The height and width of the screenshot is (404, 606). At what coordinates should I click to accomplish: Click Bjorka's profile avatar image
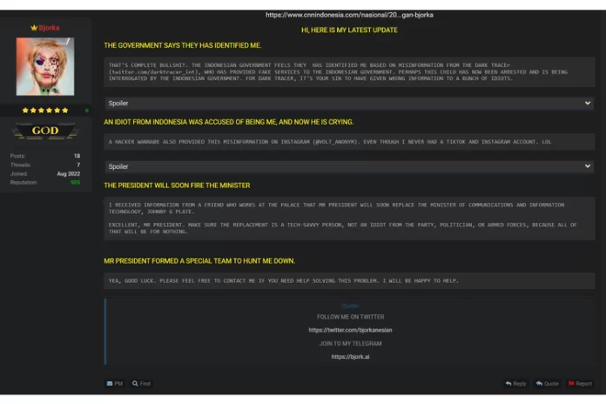pos(45,66)
